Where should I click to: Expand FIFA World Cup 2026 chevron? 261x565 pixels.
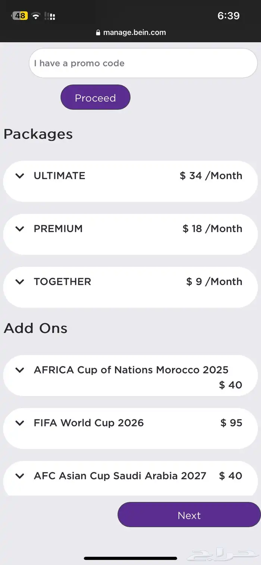20,423
